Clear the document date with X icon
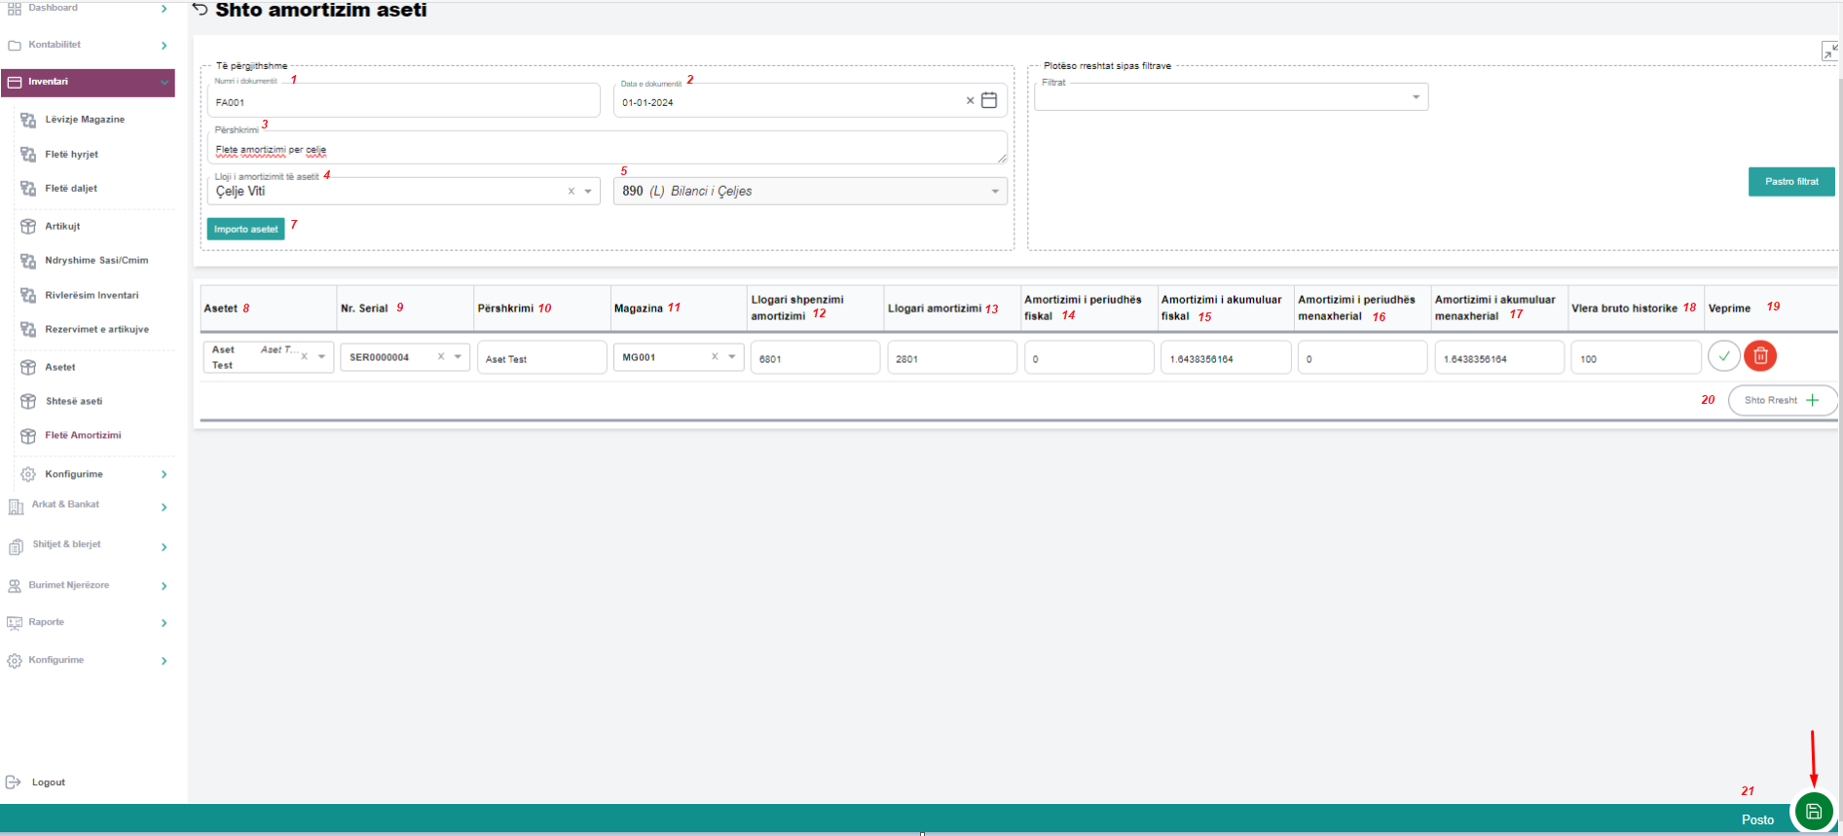This screenshot has width=1843, height=836. pyautogui.click(x=970, y=100)
